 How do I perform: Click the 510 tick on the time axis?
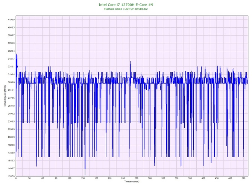tap(243, 178)
